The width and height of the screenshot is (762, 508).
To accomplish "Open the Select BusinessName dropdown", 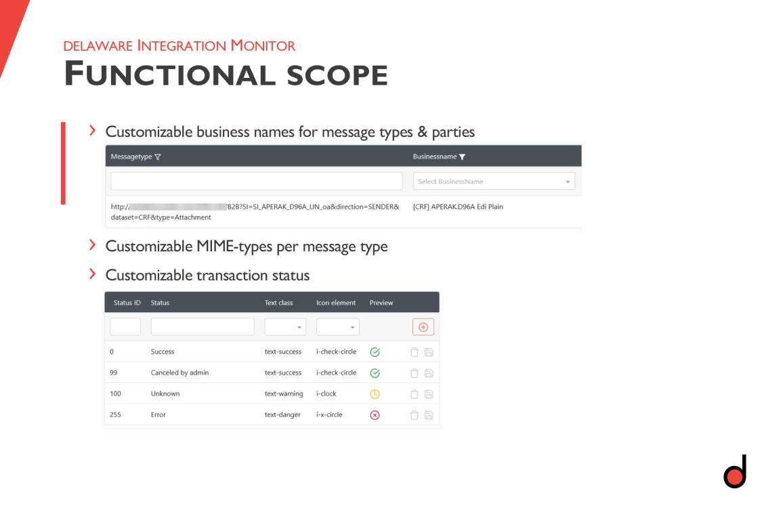I will [x=493, y=182].
